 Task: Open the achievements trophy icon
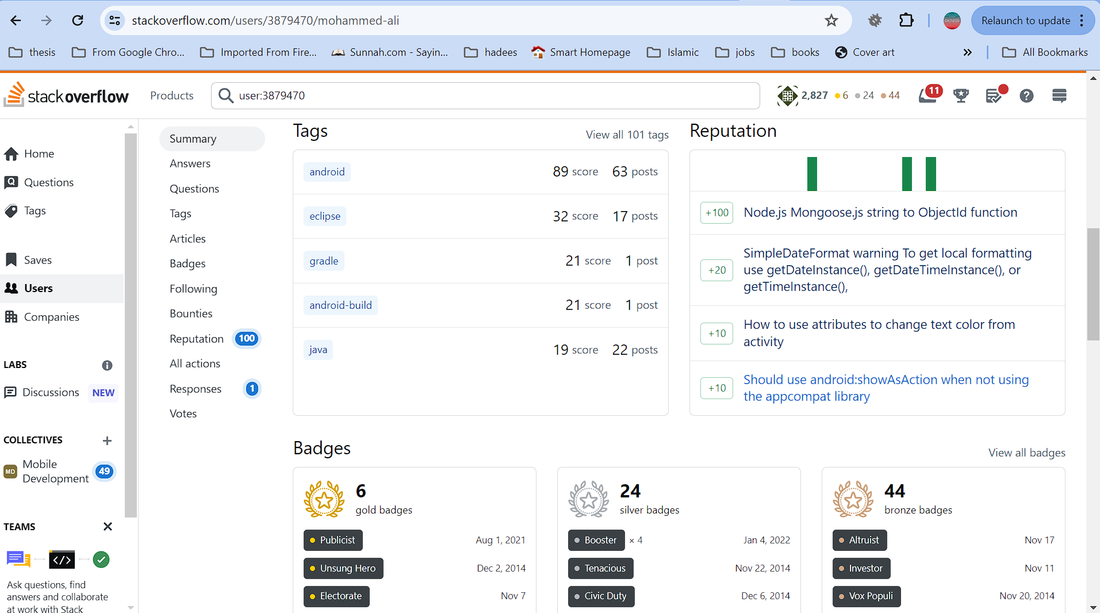click(961, 95)
